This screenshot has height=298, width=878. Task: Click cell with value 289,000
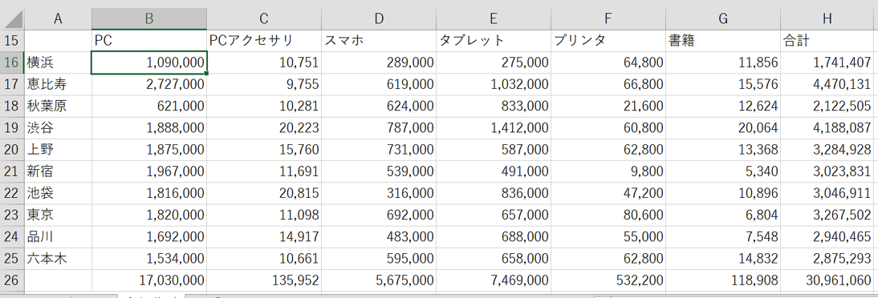point(379,62)
